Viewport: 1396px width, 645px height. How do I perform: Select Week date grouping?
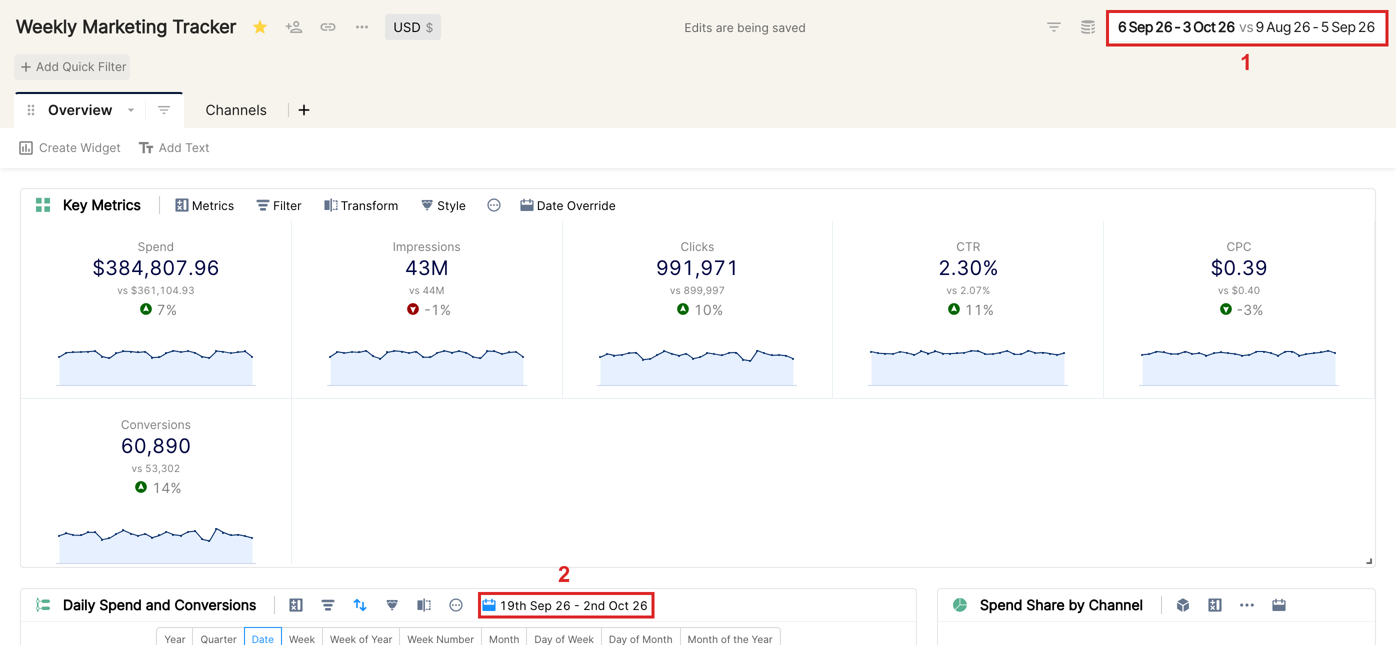[302, 638]
